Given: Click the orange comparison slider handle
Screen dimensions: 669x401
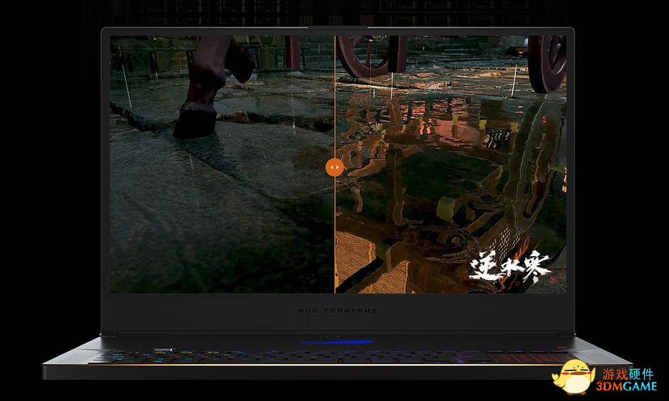Looking at the screenshot, I should tap(334, 167).
